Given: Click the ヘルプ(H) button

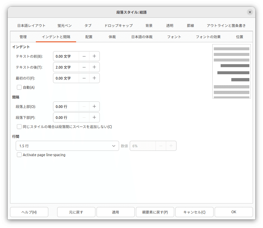Looking at the screenshot, I should (x=29, y=212).
